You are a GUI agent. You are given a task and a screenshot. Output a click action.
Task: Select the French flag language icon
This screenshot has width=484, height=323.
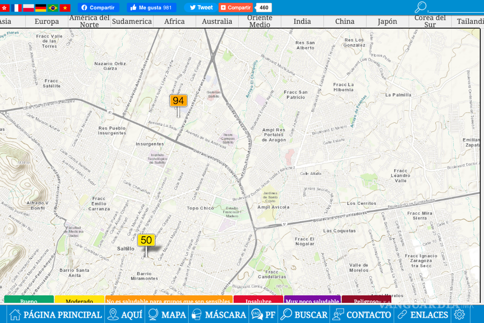click(x=17, y=8)
